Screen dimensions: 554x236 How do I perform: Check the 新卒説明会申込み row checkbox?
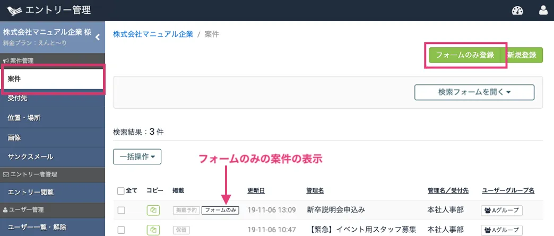(x=122, y=211)
